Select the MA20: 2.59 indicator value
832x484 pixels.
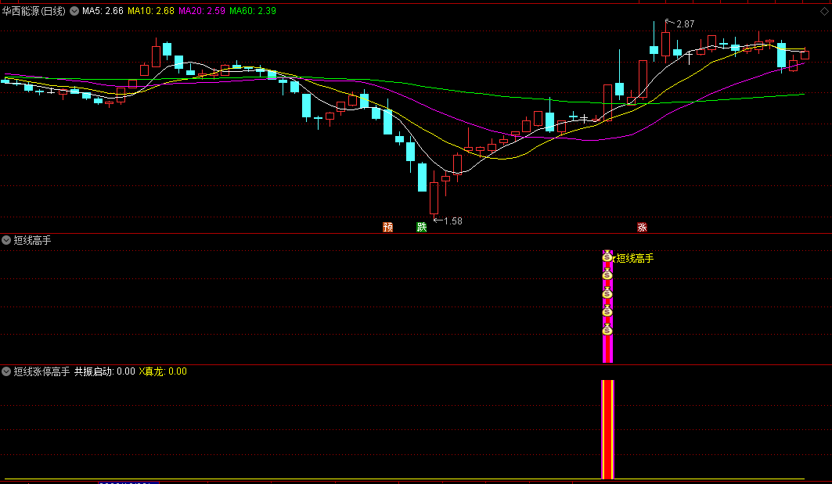tap(202, 11)
